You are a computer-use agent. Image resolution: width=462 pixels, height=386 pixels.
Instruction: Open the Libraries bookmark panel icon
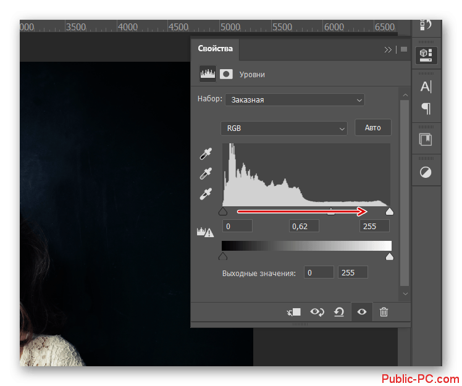(x=426, y=140)
